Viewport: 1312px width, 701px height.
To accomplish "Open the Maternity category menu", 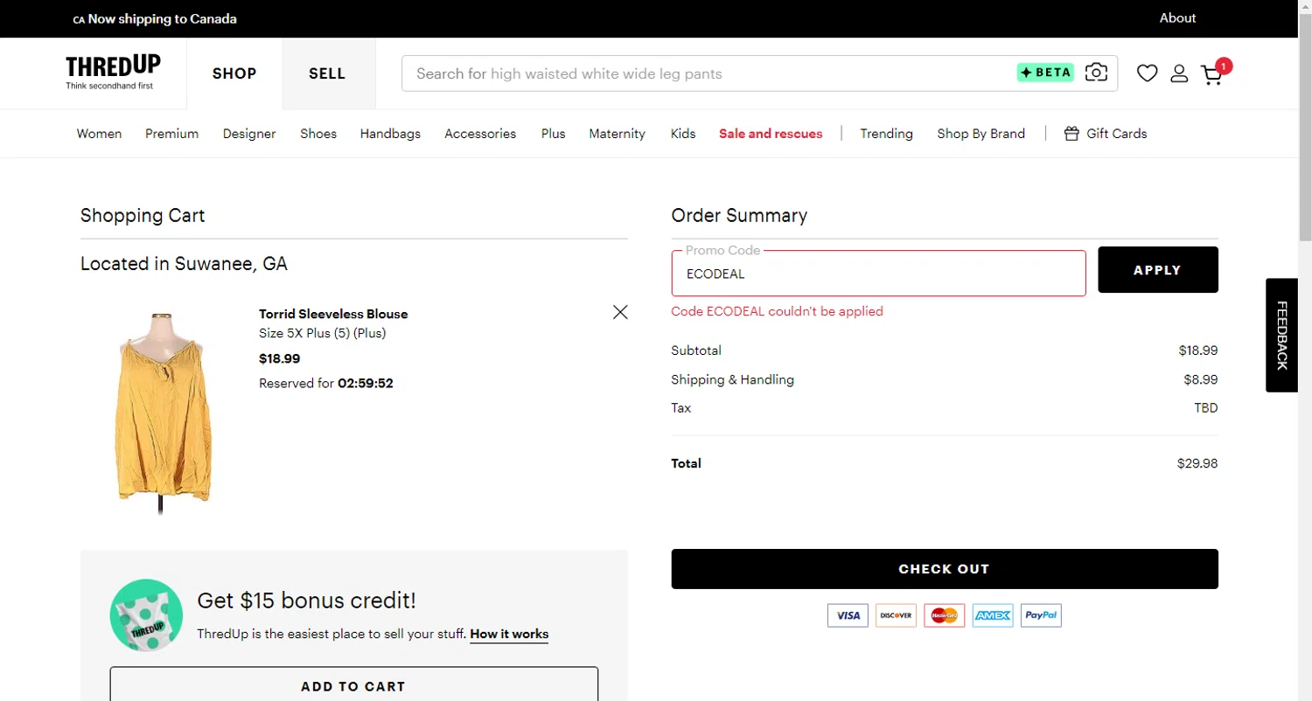I will [x=618, y=134].
